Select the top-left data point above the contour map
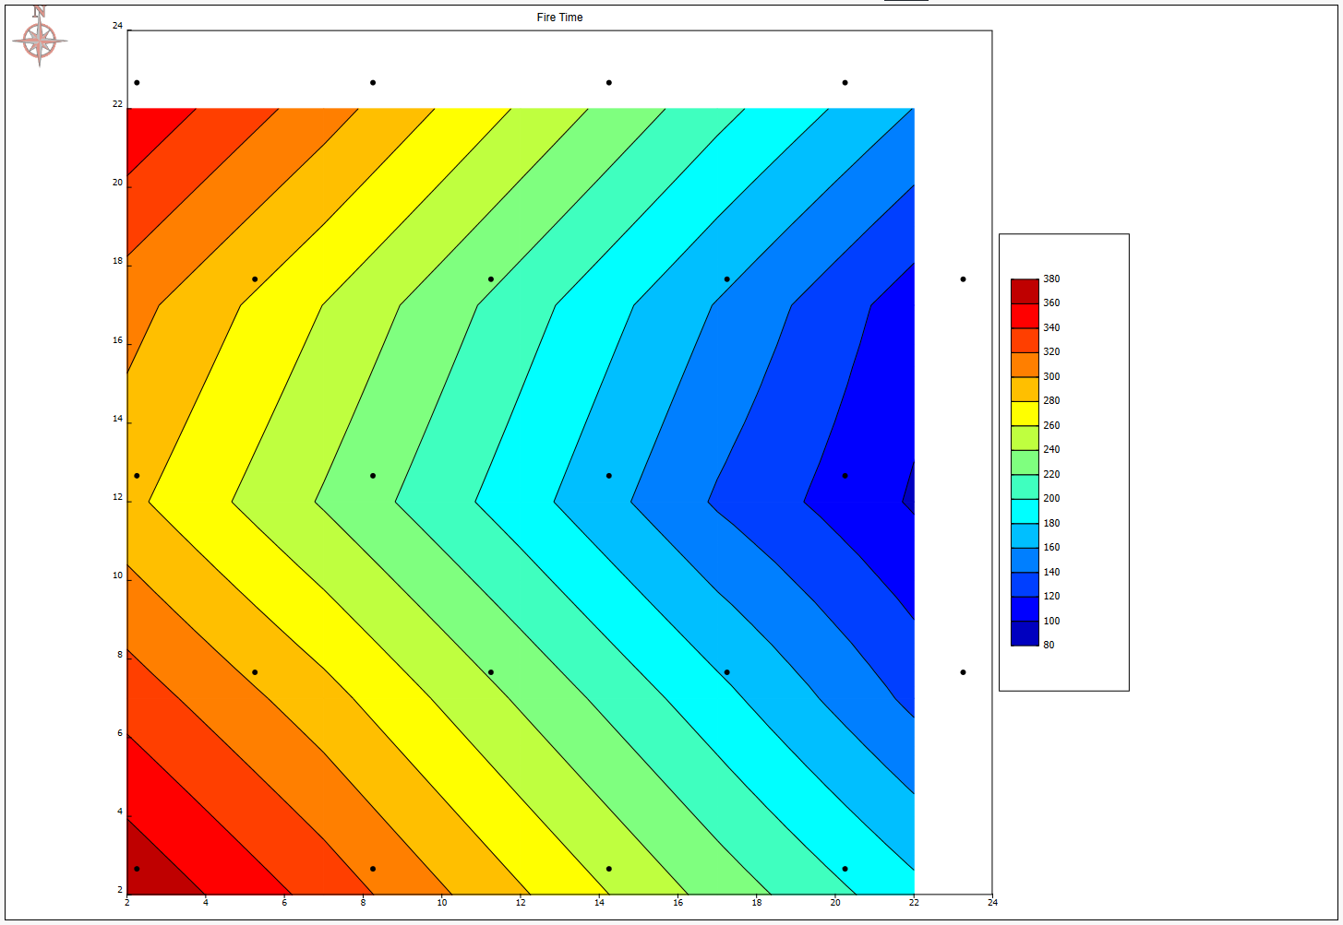The image size is (1343, 925). [x=137, y=83]
